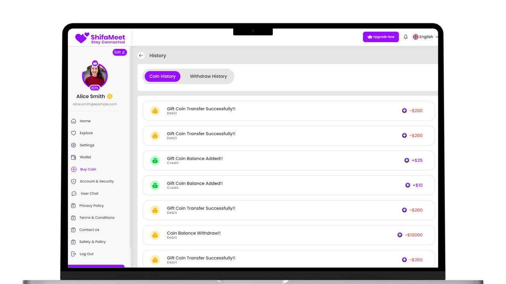Viewport: 506px width, 284px height.
Task: Click the notification bell icon
Action: pos(406,37)
